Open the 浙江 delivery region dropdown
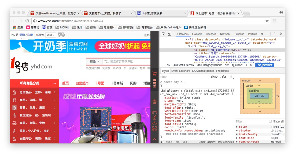 click(x=51, y=35)
